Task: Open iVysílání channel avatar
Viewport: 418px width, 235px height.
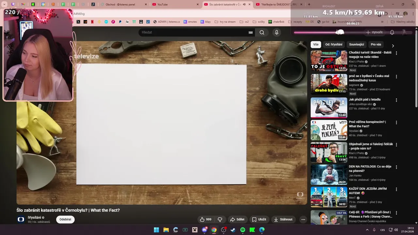Action: pyautogui.click(x=21, y=219)
